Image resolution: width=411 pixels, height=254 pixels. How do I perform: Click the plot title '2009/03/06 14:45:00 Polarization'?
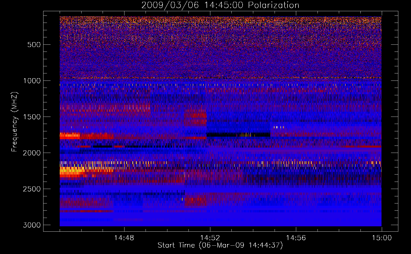(x=220, y=5)
